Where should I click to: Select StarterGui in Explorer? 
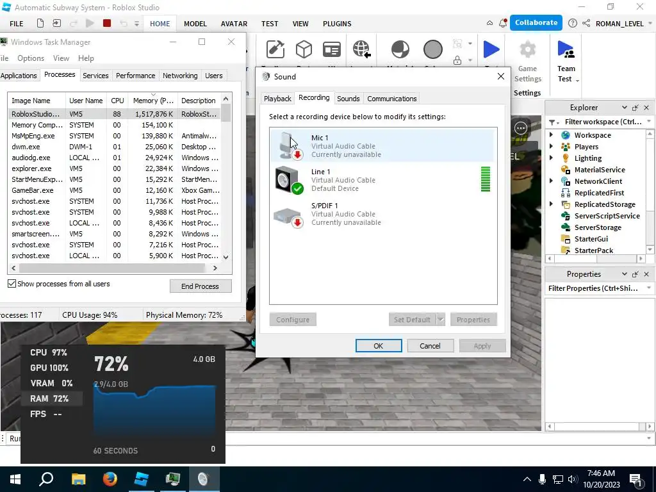pyautogui.click(x=591, y=239)
